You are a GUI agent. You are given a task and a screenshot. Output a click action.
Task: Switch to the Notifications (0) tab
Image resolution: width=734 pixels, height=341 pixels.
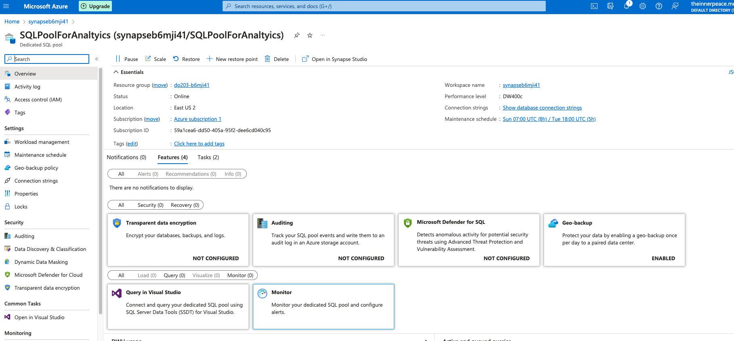126,157
